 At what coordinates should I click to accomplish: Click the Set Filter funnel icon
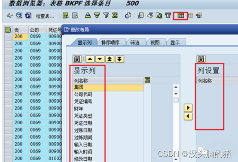tap(106, 15)
